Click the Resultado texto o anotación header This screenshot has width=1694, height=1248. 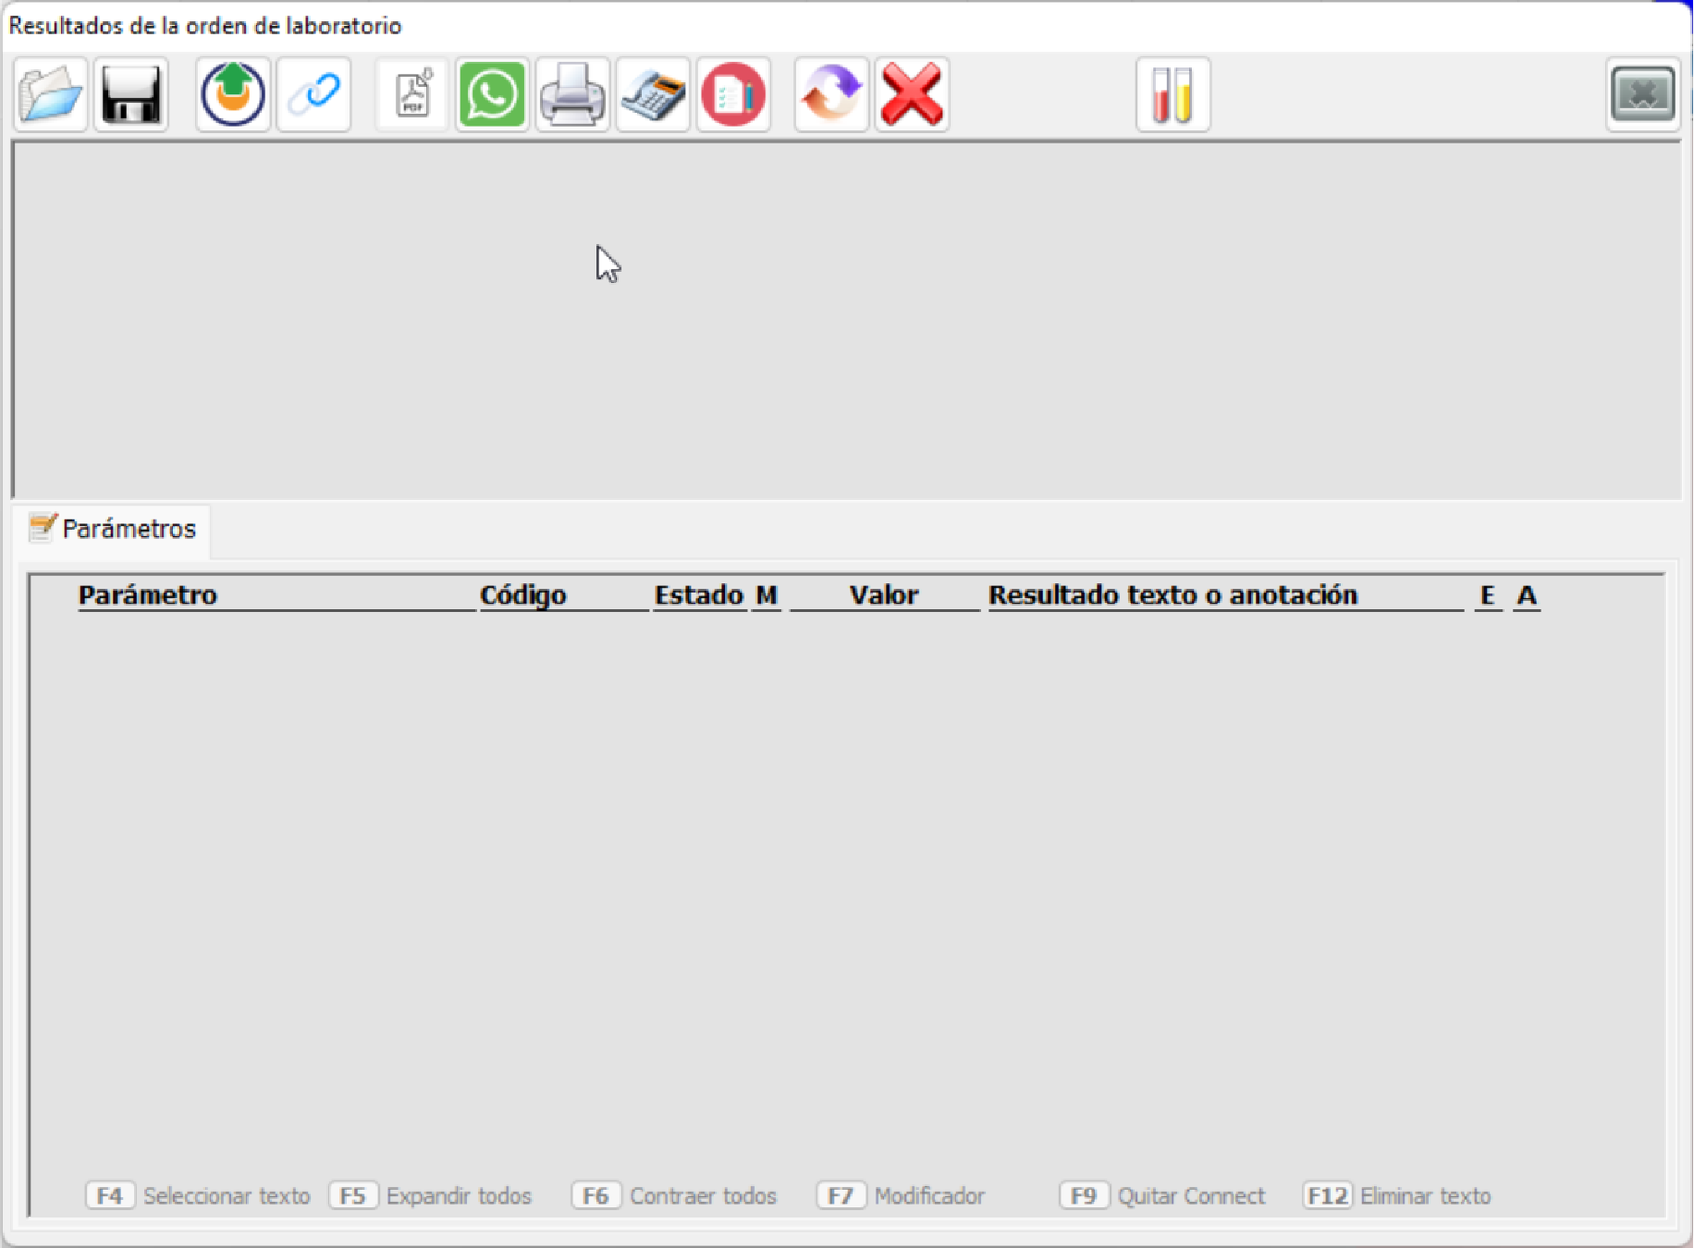click(x=1172, y=595)
